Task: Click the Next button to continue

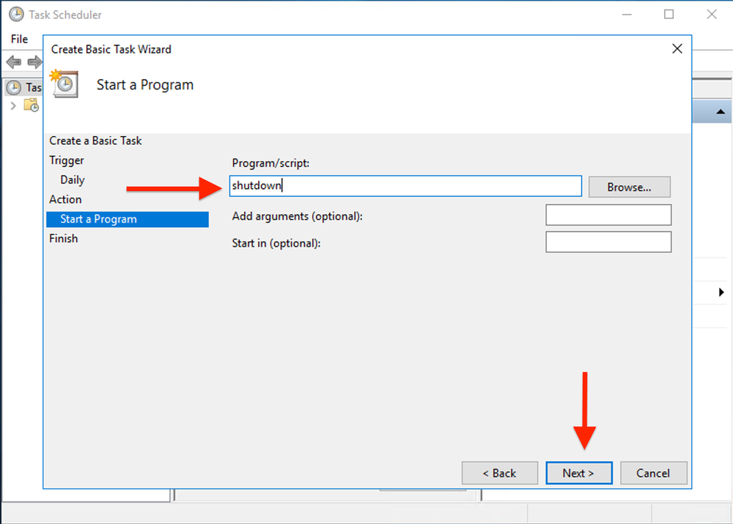Action: [x=579, y=473]
